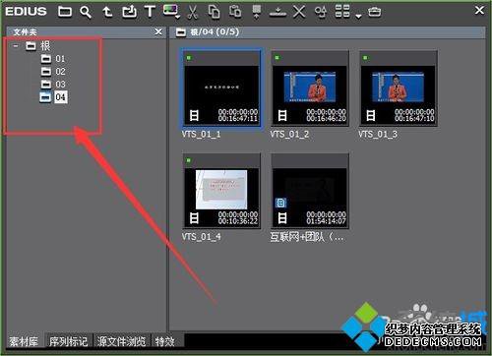Select the VTS_01_1 clip thumbnail

click(x=221, y=89)
